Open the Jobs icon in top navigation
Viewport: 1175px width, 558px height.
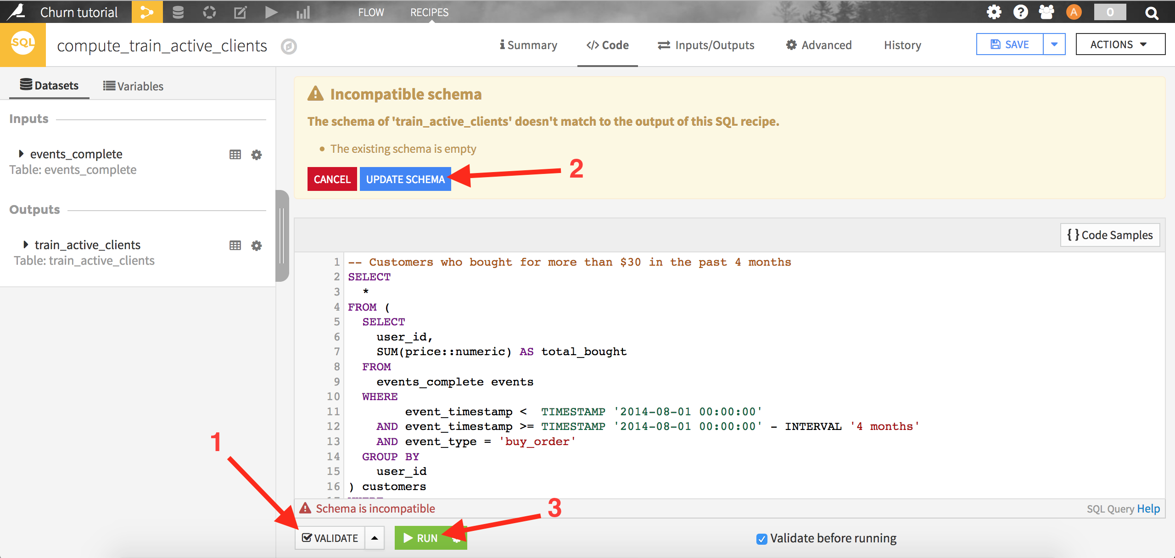[x=209, y=12]
